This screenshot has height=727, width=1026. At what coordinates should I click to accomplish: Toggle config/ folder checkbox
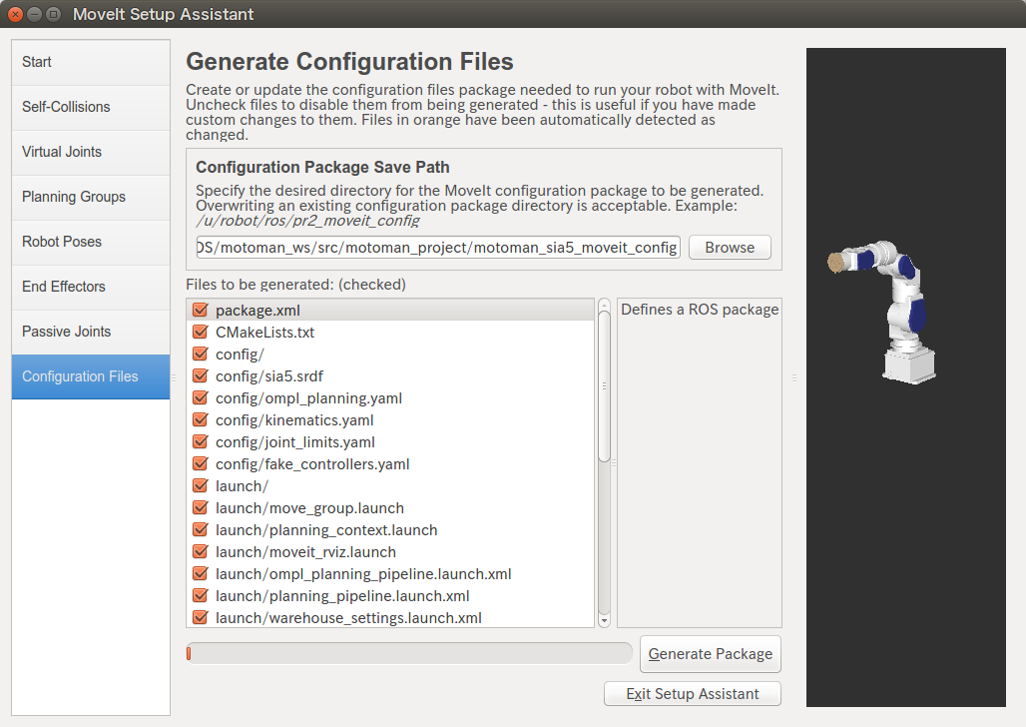pos(201,354)
